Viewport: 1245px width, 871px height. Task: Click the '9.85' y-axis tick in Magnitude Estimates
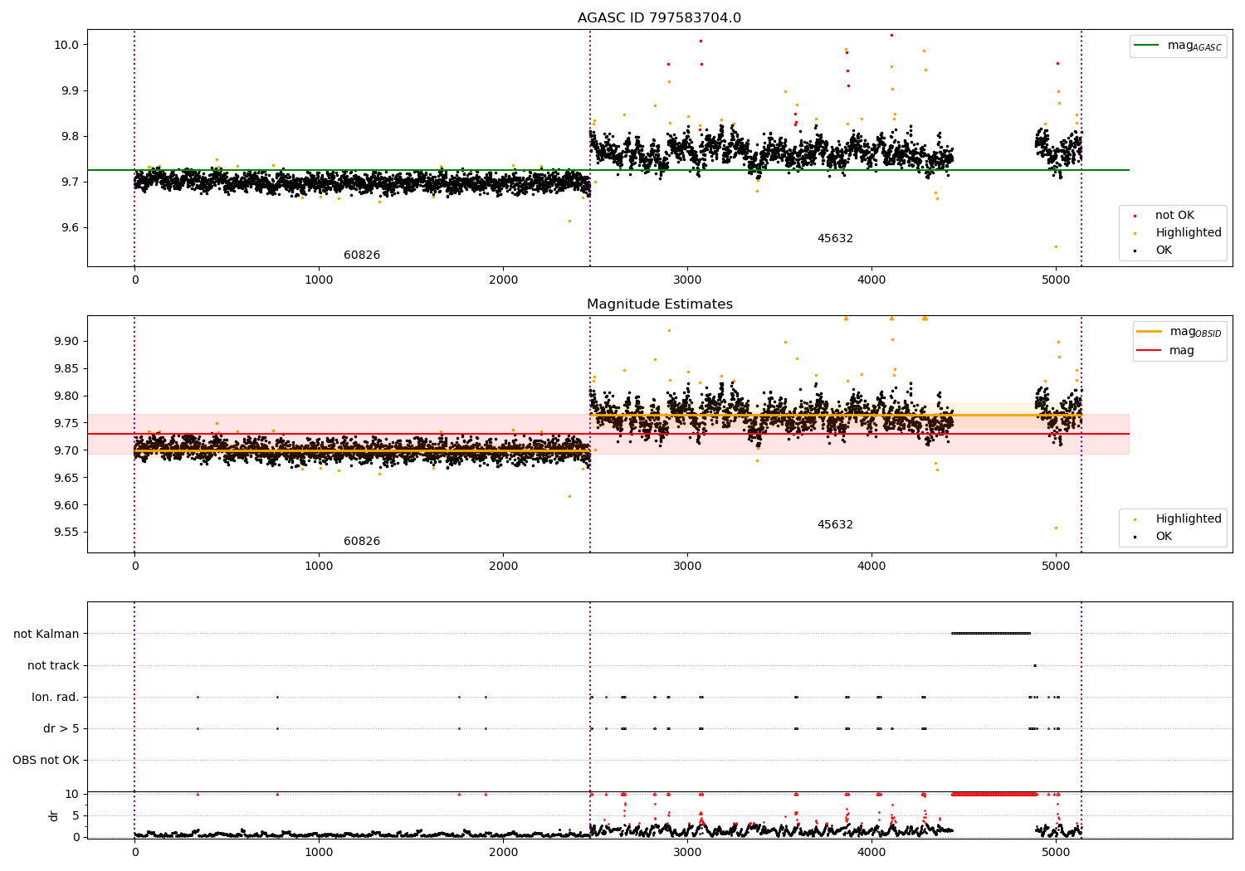(x=67, y=368)
